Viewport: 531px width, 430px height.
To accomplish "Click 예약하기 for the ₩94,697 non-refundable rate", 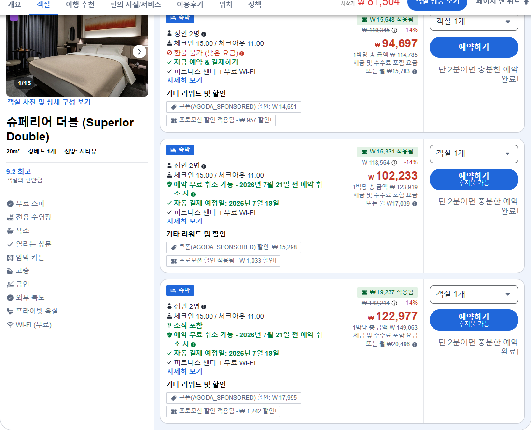I will (x=474, y=47).
